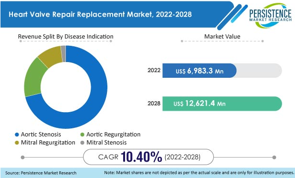295x178 pixels.
Task: Click the 2022 US$ 6,983.3 Mn bar
Action: click(x=200, y=71)
